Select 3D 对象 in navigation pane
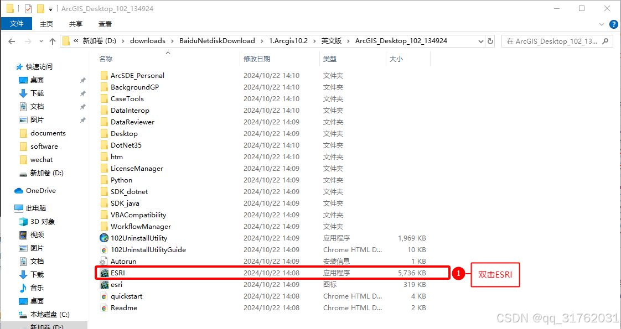621x329 pixels. (43, 222)
